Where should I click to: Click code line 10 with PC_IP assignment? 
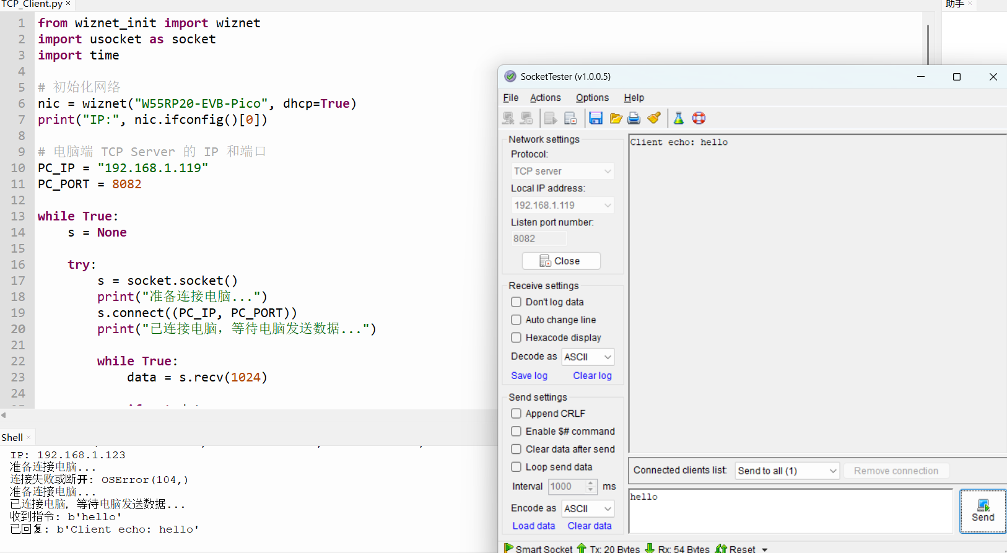click(x=123, y=168)
